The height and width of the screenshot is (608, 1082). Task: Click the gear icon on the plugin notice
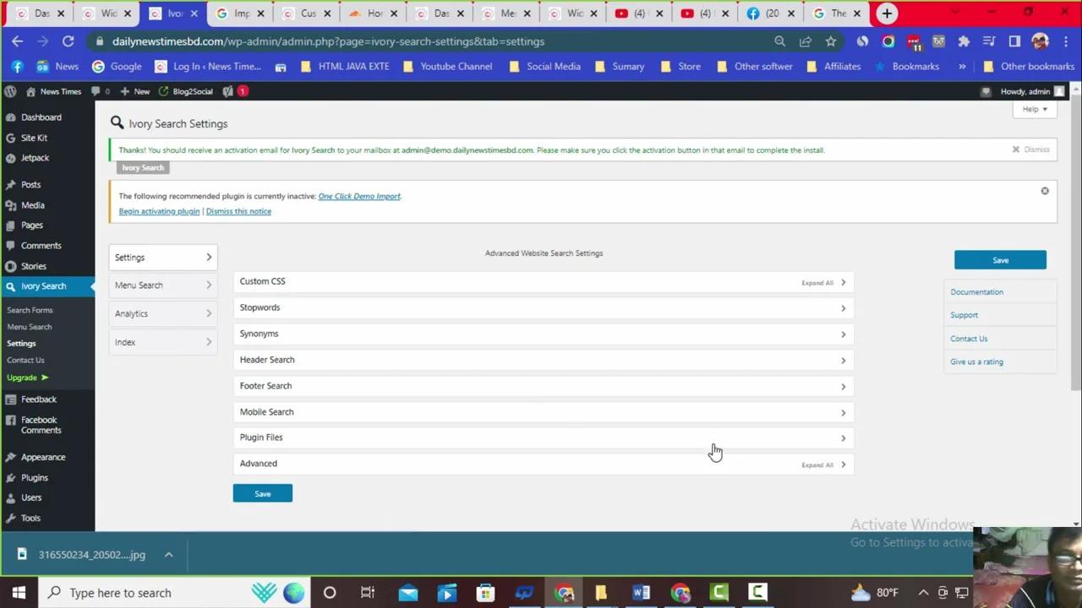[1045, 191]
